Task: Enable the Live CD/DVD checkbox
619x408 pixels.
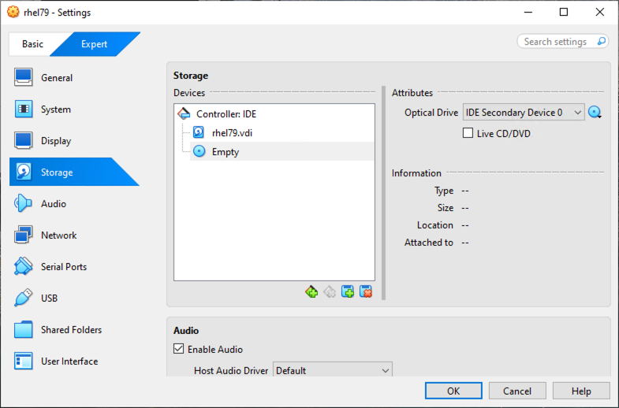Action: click(x=468, y=133)
